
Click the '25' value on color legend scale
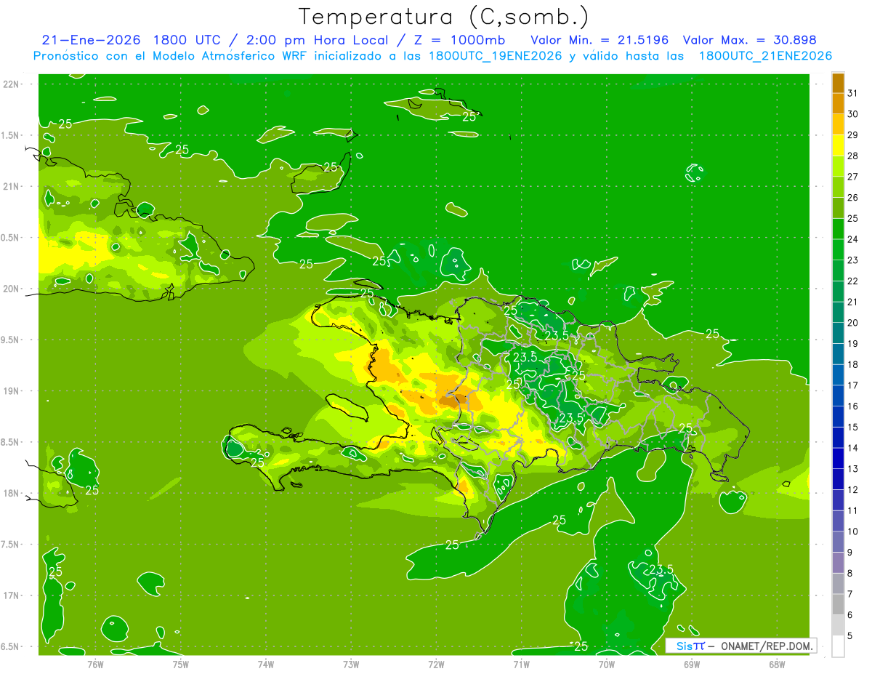click(853, 218)
